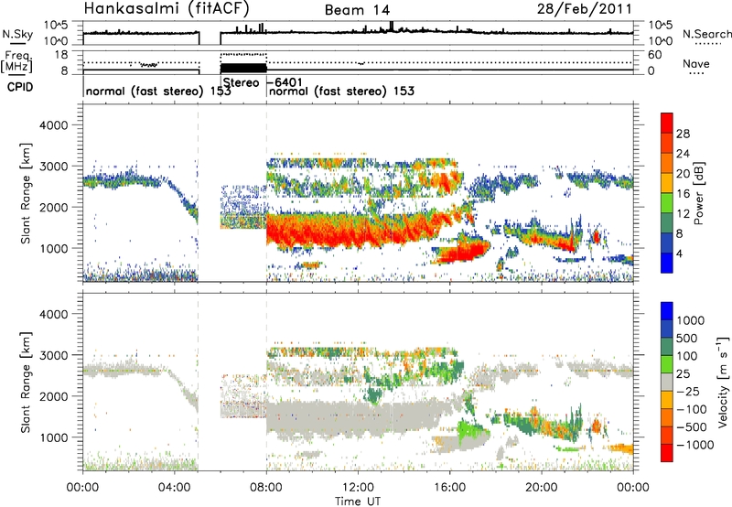Viewport: 732px width, 507px height.
Task: Click the grey ground scatter band in velocity panel
Action: coord(350,417)
